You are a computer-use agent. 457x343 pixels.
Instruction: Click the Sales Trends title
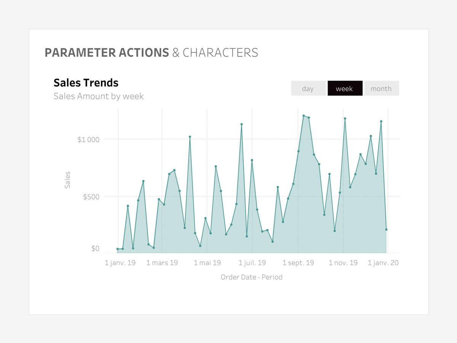[86, 83]
